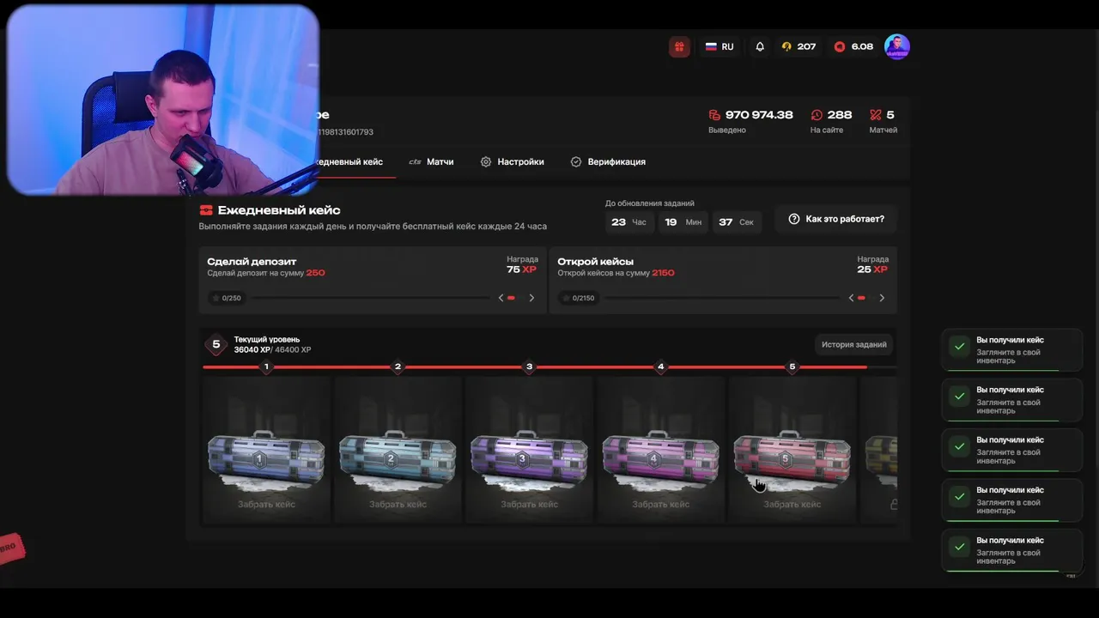Click the settings gear icon
The image size is (1099, 618).
[x=486, y=161]
